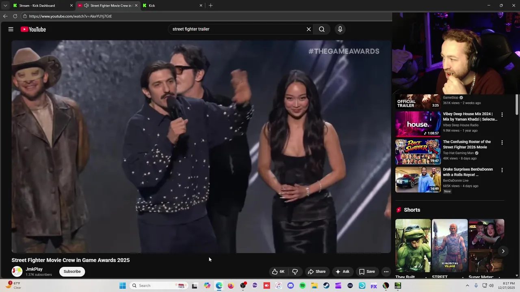Open the green turtle Shorts thumbnail

coord(413,245)
